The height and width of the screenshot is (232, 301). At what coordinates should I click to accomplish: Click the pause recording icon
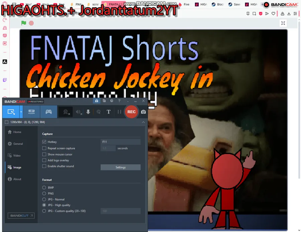click(x=119, y=112)
